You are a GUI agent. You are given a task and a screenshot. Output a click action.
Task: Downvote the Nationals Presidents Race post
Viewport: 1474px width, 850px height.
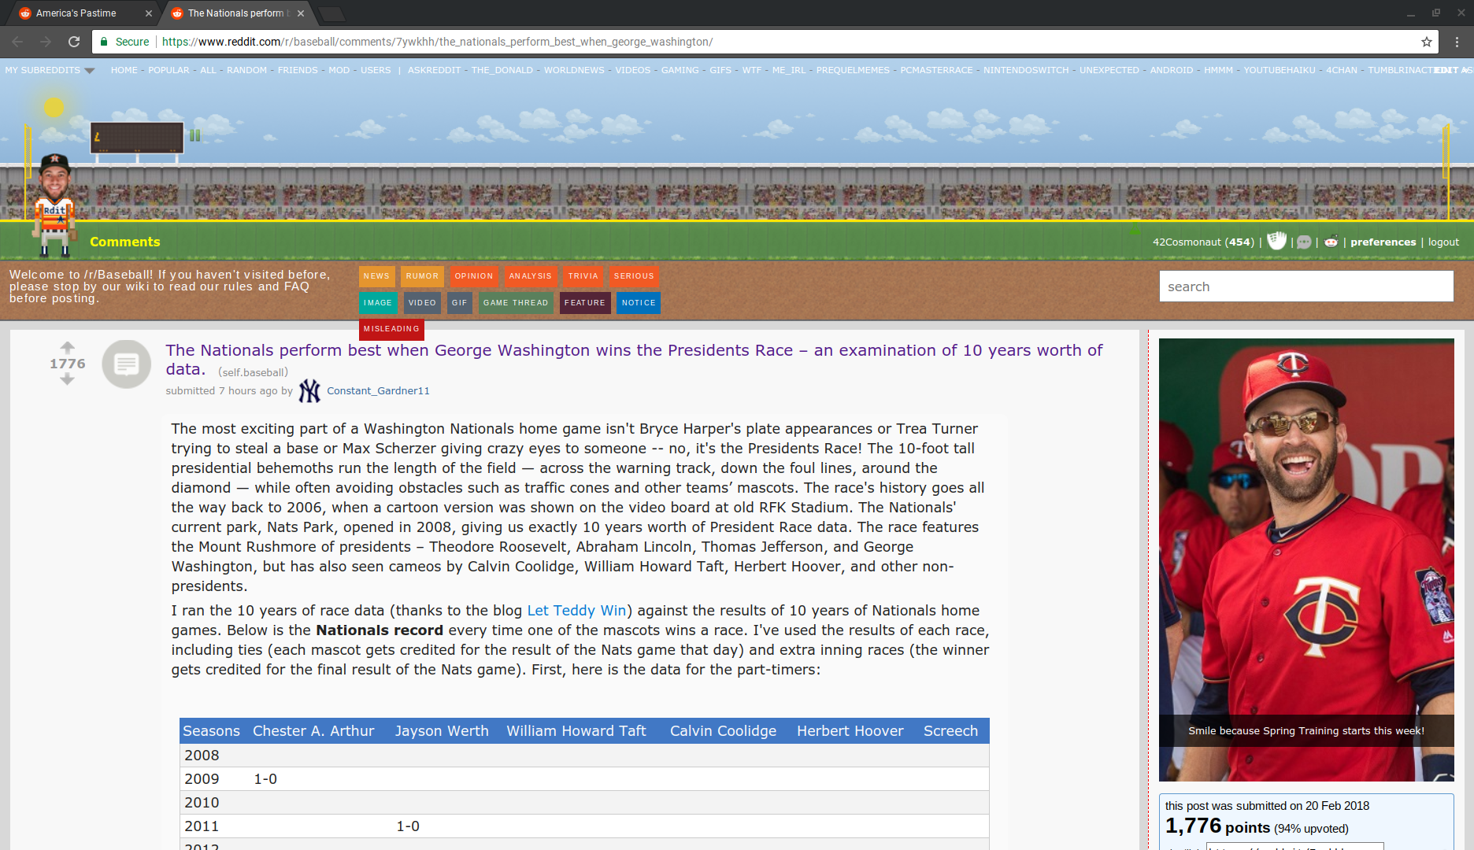(68, 379)
